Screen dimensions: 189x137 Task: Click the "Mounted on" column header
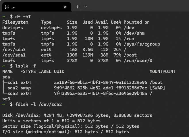137,22
